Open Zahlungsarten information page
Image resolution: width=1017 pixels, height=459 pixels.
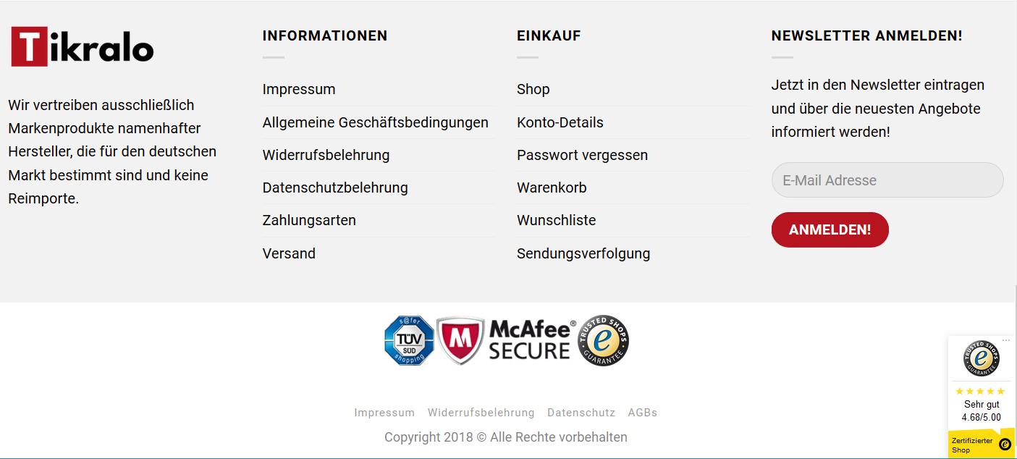coord(309,220)
